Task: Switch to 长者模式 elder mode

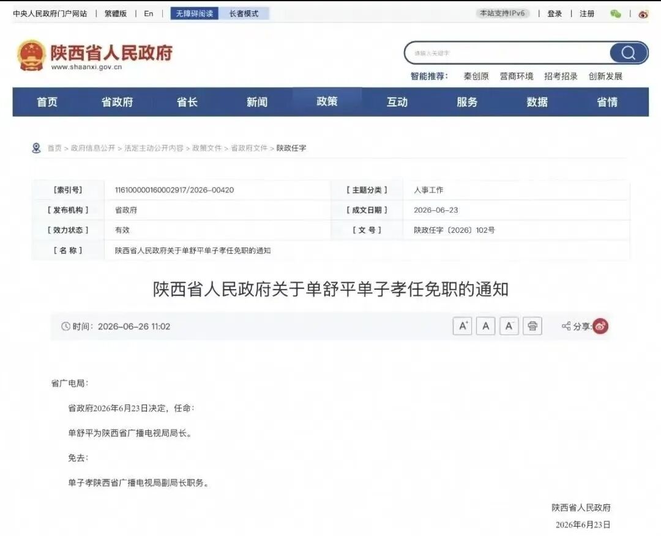Action: tap(244, 13)
